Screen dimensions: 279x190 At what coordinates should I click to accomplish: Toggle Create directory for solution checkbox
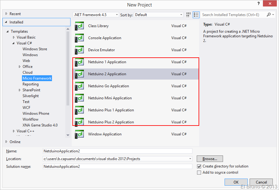coord(199,166)
